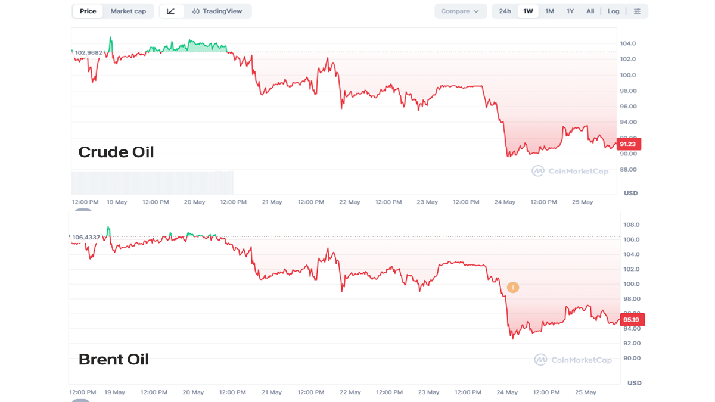Switch to the Market cap tab
Image resolution: width=715 pixels, height=402 pixels.
click(x=128, y=11)
